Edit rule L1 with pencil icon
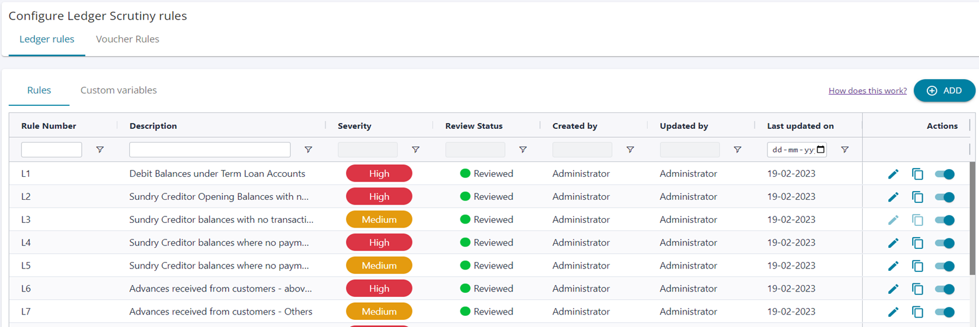This screenshot has height=327, width=979. click(x=893, y=174)
